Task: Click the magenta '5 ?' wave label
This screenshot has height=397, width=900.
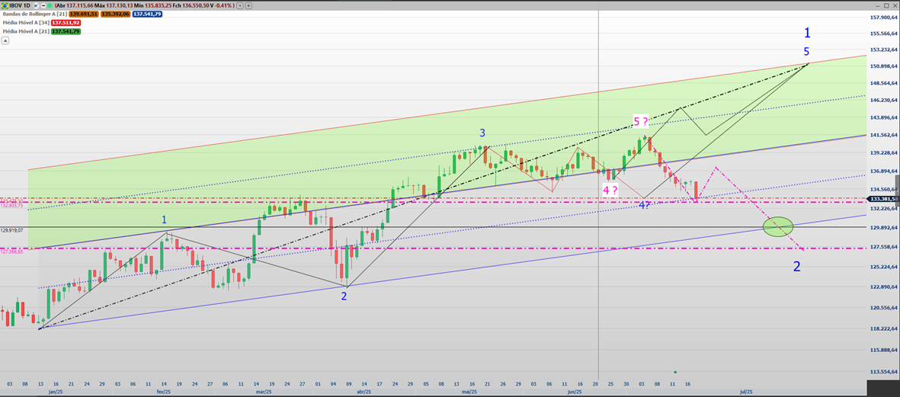Action: pos(641,122)
